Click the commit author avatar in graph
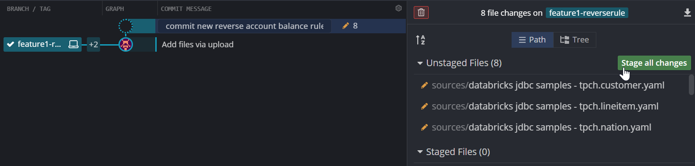695x166 pixels. 125,44
